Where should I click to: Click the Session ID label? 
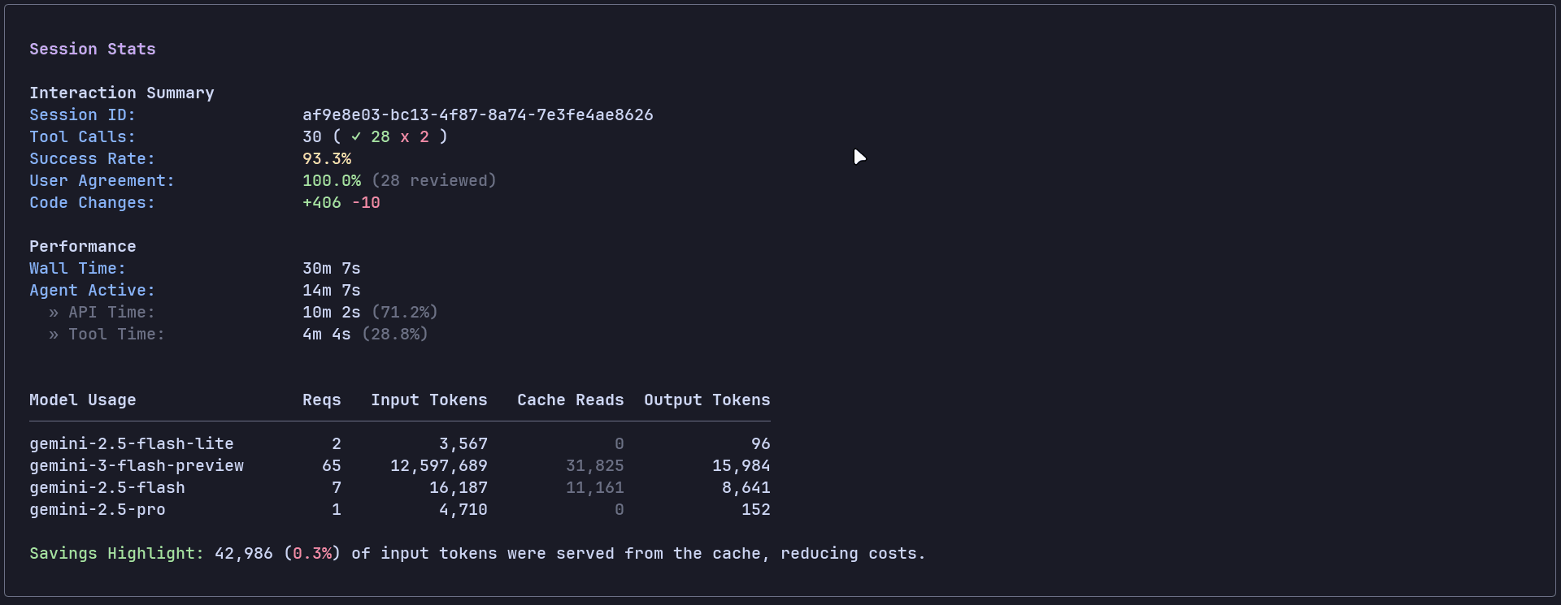click(x=83, y=115)
